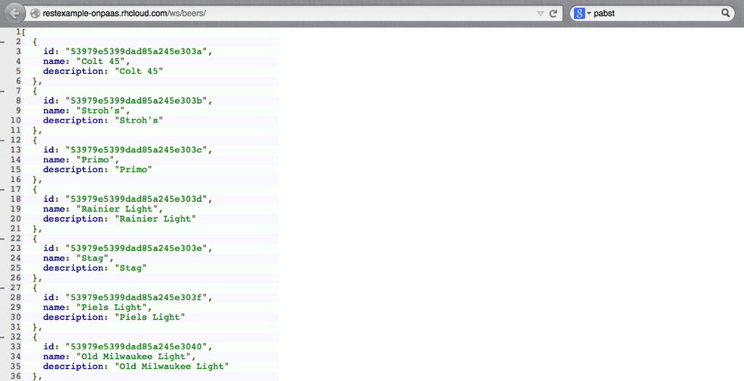Select the description value "Primo"
744x381 pixels.
(134, 170)
